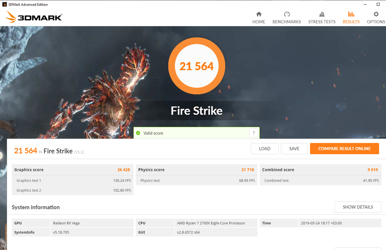386x250 pixels.
Task: Go to the HOME tab label
Action: tap(259, 22)
